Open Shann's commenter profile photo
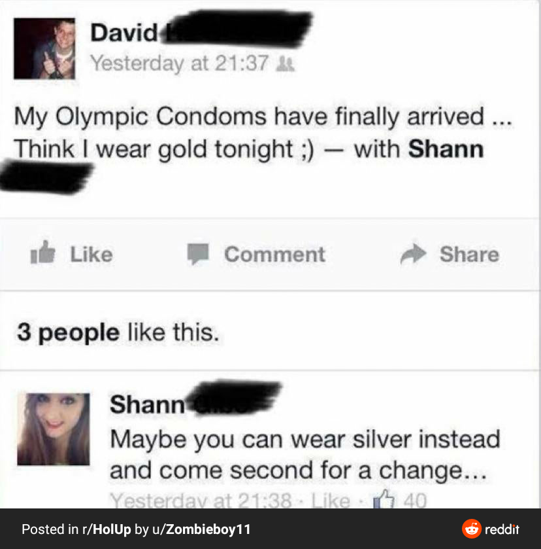This screenshot has height=549, width=541. [x=53, y=429]
